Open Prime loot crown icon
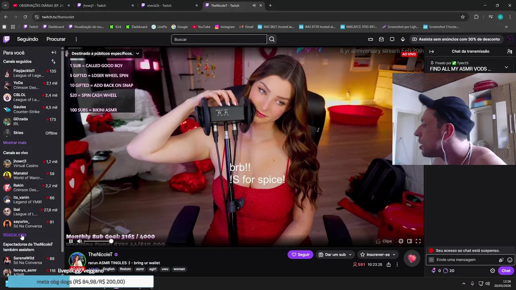 [x=370, y=39]
